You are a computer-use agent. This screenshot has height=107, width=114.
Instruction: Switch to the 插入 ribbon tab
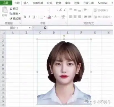pos(26,3)
